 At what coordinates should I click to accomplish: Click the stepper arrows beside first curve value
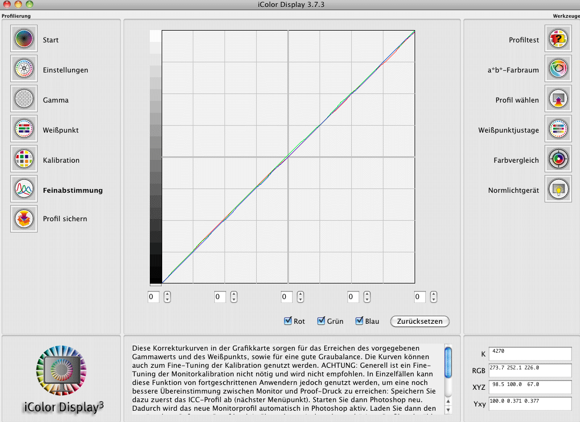pos(168,297)
